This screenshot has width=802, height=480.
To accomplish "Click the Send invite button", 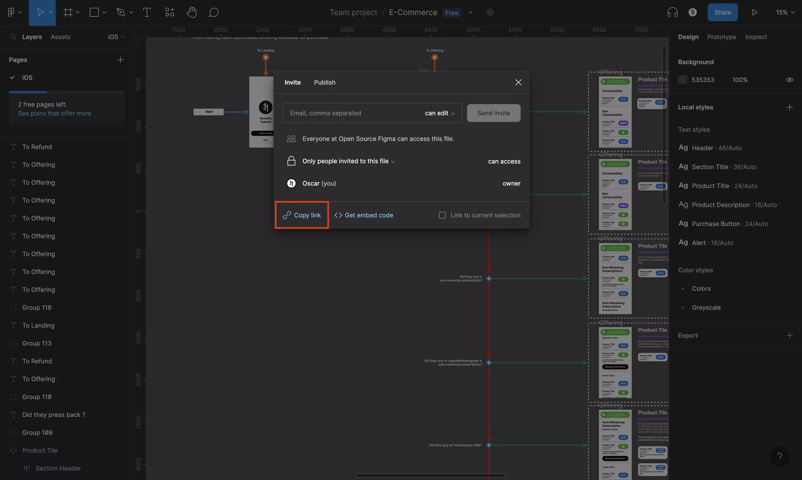I will (x=493, y=113).
